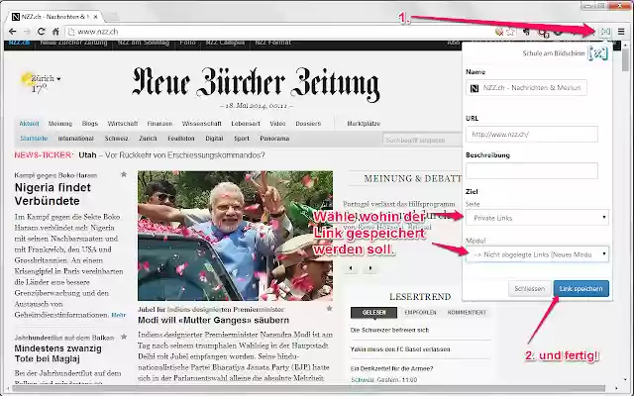Expand the Zürich weather location dropdown

58,79
